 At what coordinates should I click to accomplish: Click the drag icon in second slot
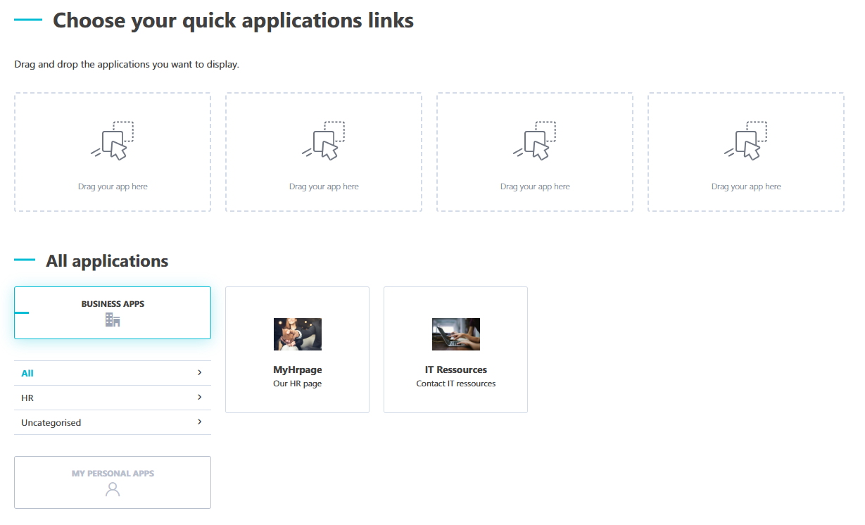coord(324,141)
